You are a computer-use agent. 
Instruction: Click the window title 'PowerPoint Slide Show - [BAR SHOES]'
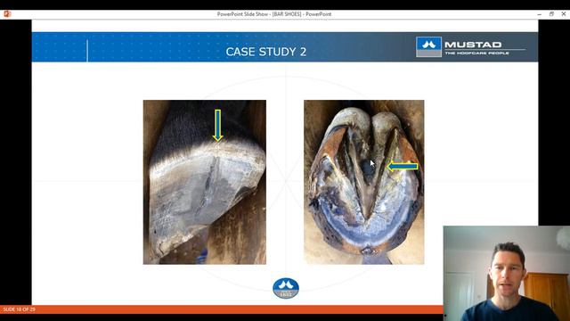[x=259, y=14]
